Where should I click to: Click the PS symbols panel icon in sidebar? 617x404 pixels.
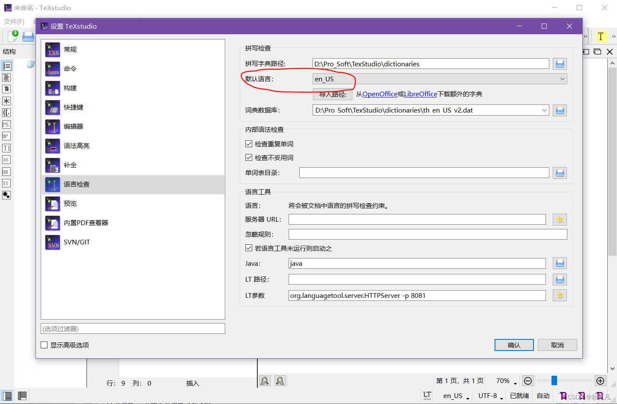click(6, 124)
